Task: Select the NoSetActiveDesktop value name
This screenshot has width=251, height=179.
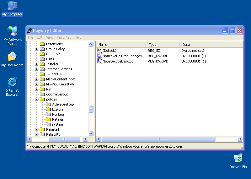Action: point(118,61)
